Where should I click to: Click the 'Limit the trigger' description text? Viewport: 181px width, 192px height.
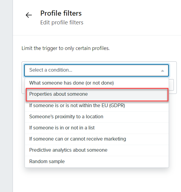point(65,48)
